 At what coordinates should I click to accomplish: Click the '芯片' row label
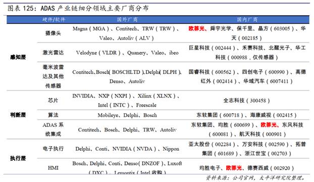[53, 100]
